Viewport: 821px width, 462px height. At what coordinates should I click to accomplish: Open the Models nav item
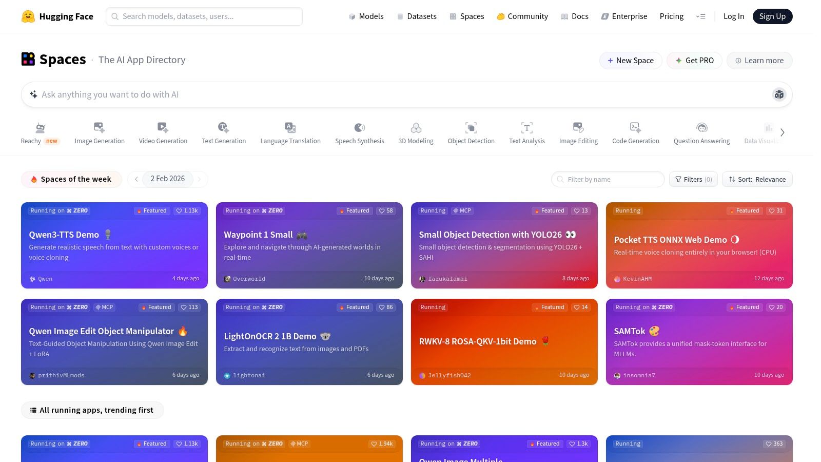point(366,16)
